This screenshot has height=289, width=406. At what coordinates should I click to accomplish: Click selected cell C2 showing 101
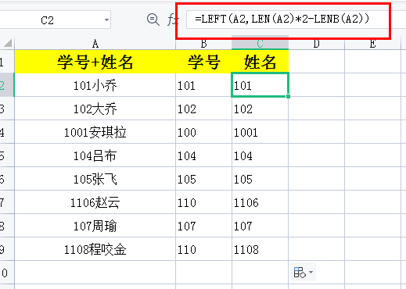click(x=260, y=85)
